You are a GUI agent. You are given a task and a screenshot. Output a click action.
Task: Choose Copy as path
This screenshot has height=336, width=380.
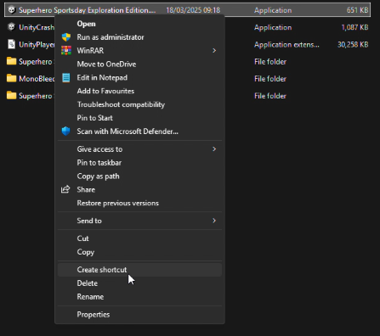tap(139, 176)
